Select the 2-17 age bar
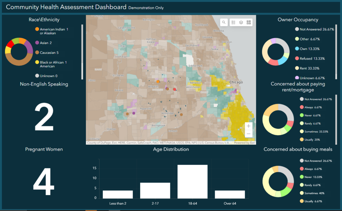 [x=155, y=191]
